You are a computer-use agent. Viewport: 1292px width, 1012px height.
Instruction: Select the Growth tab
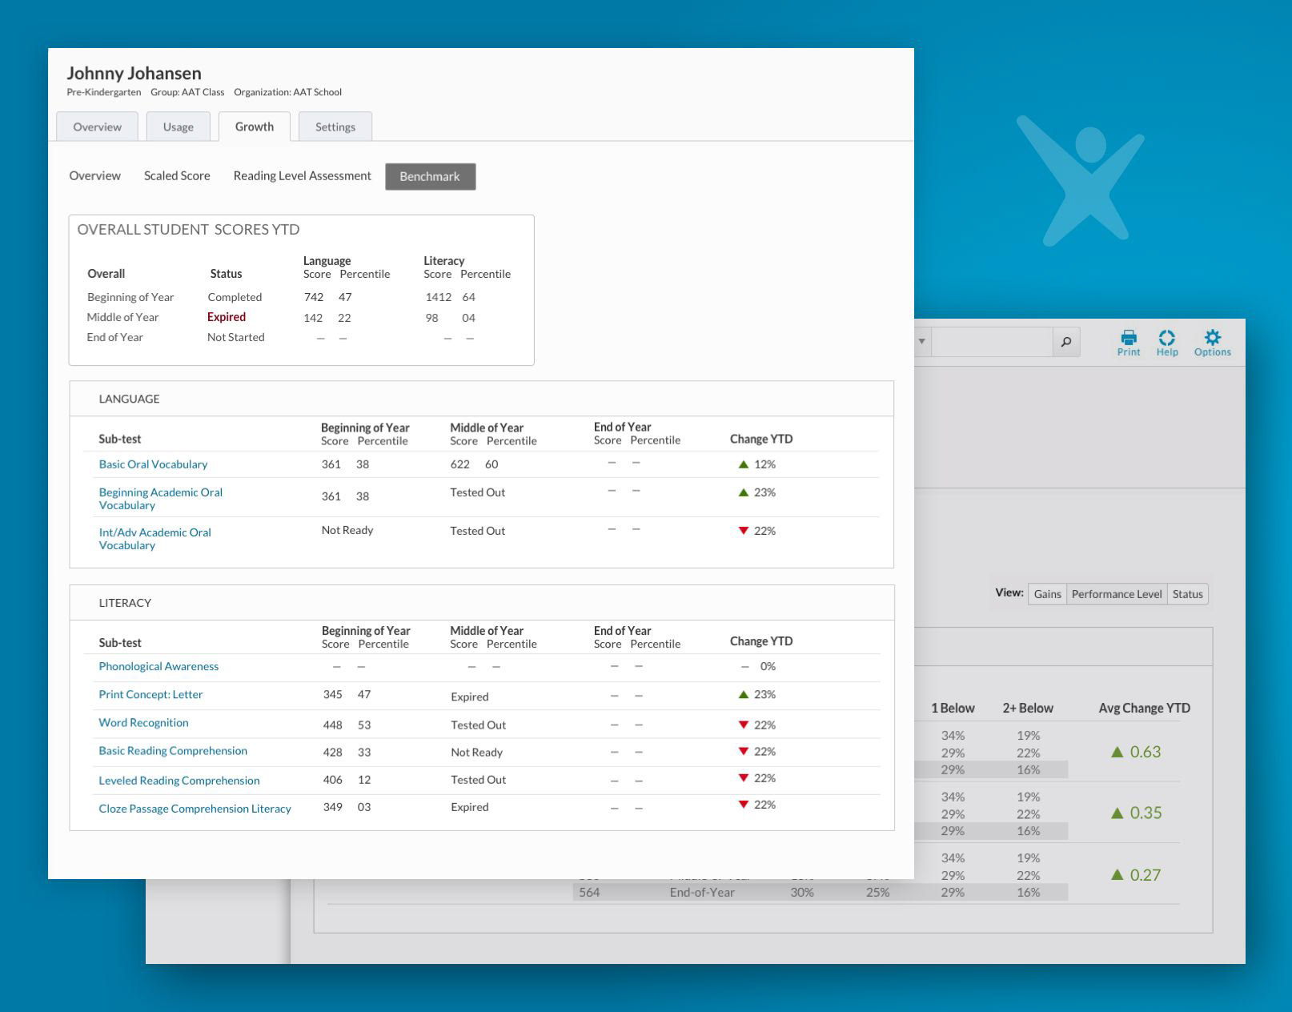point(255,127)
